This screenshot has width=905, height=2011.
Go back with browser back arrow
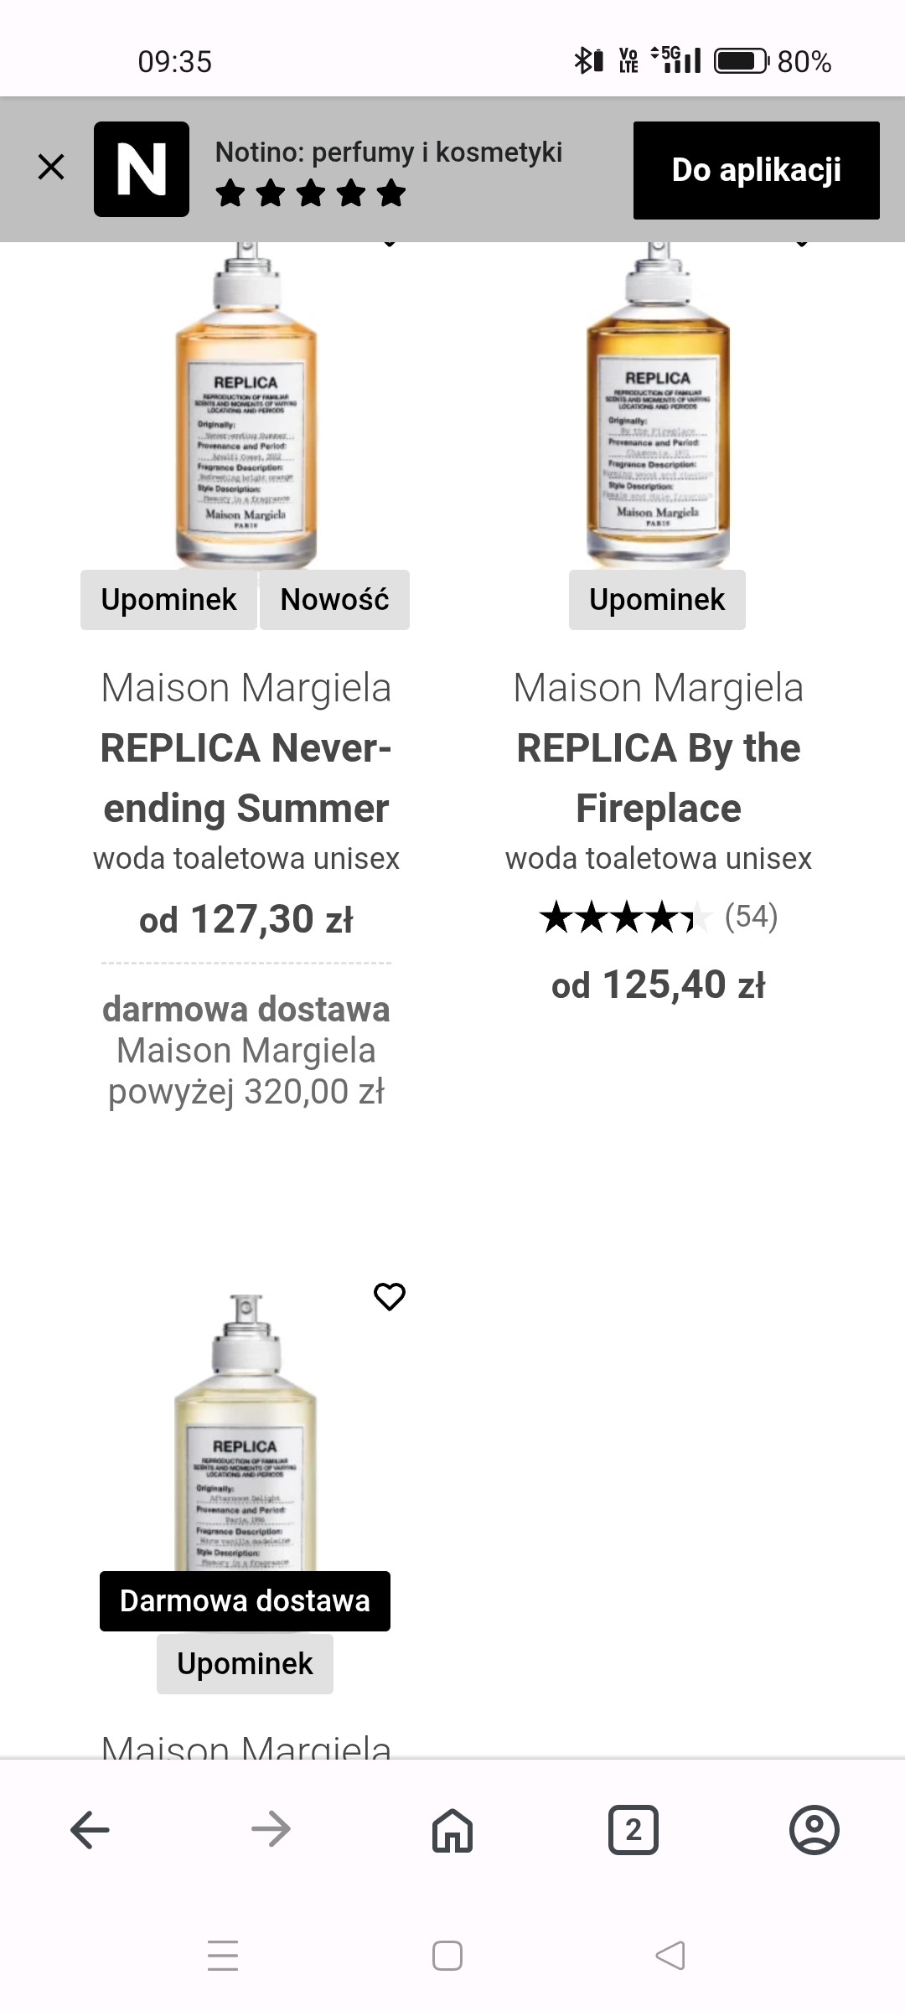[90, 1829]
